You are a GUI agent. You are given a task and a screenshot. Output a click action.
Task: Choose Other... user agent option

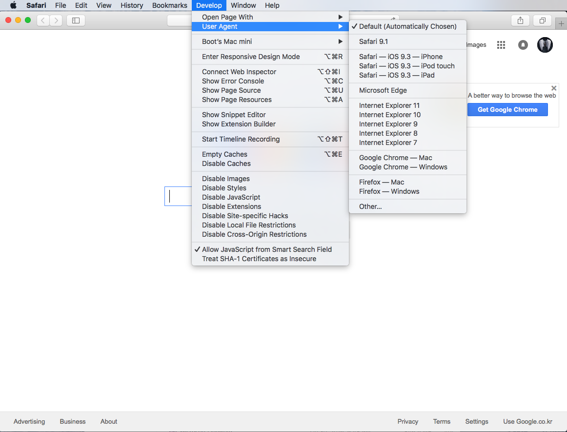click(x=407, y=206)
